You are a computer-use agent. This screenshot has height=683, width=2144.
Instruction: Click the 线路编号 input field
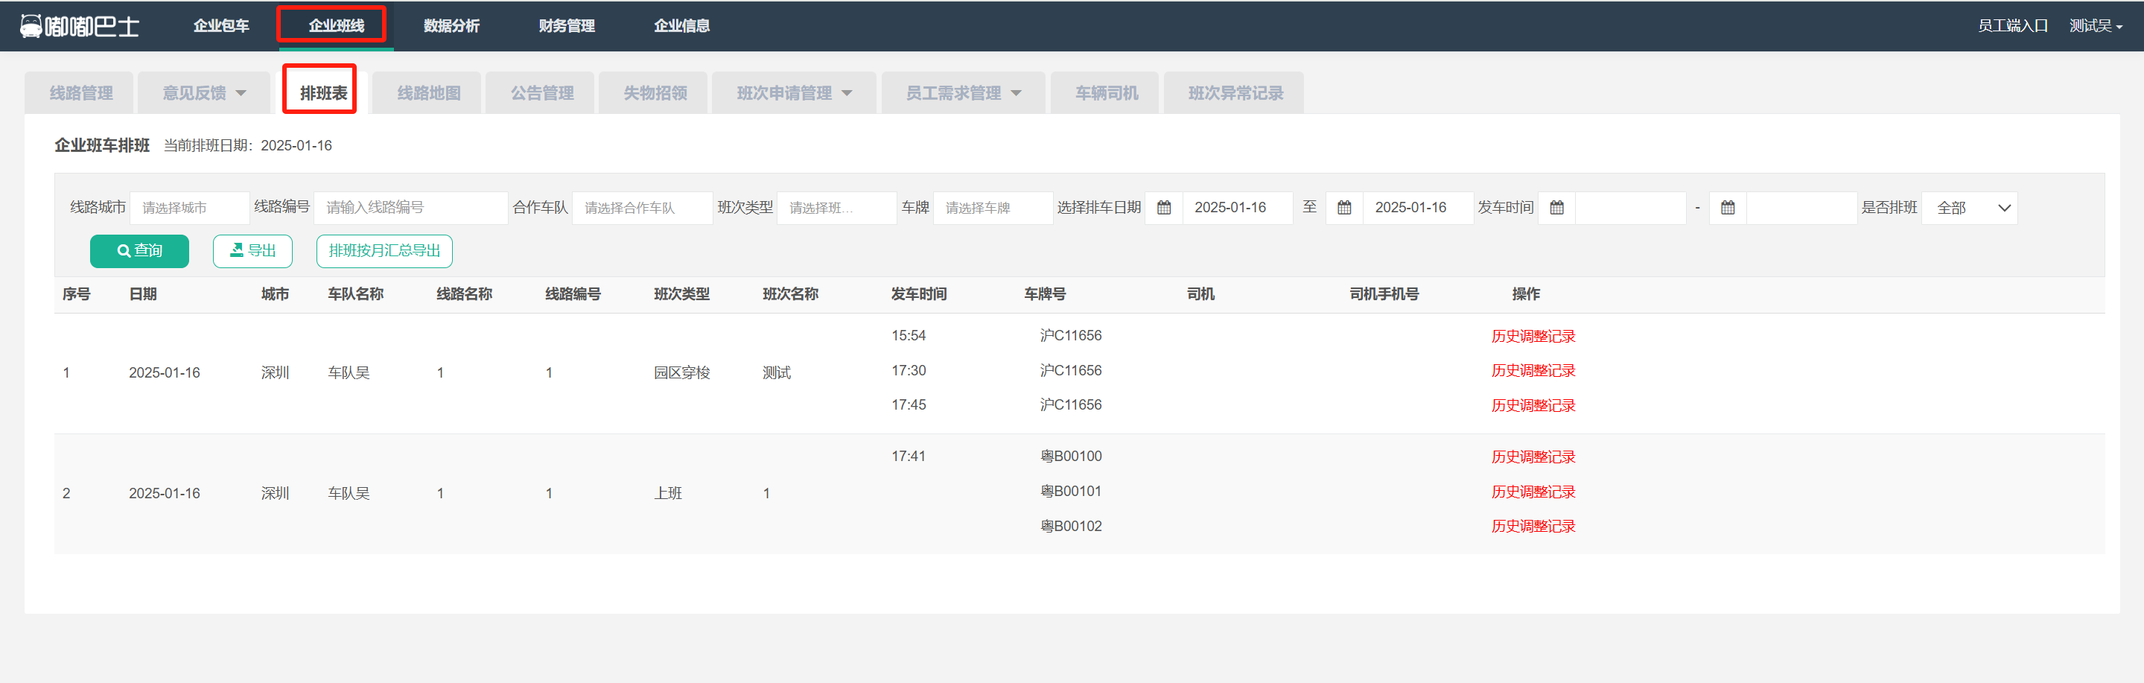[410, 207]
